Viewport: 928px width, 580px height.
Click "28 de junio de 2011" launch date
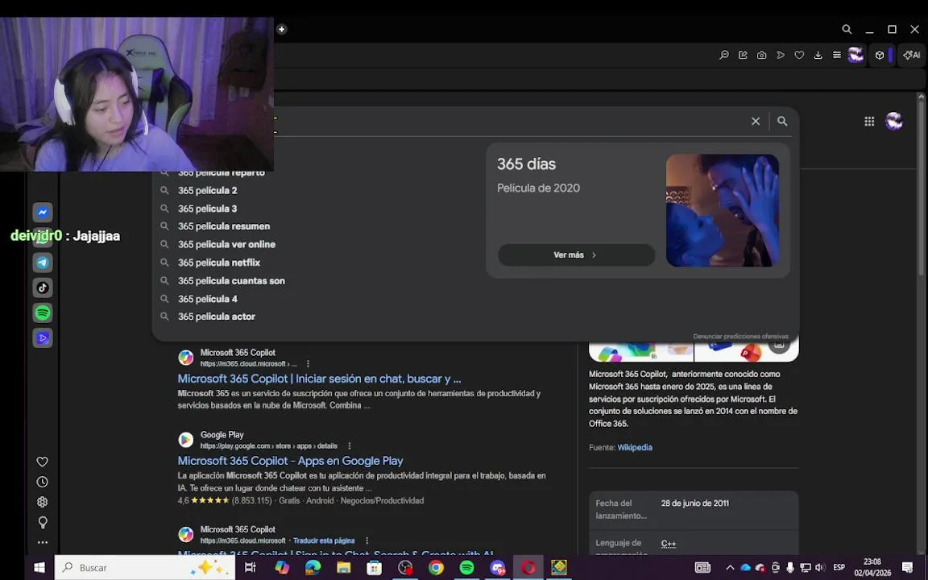pyautogui.click(x=695, y=503)
